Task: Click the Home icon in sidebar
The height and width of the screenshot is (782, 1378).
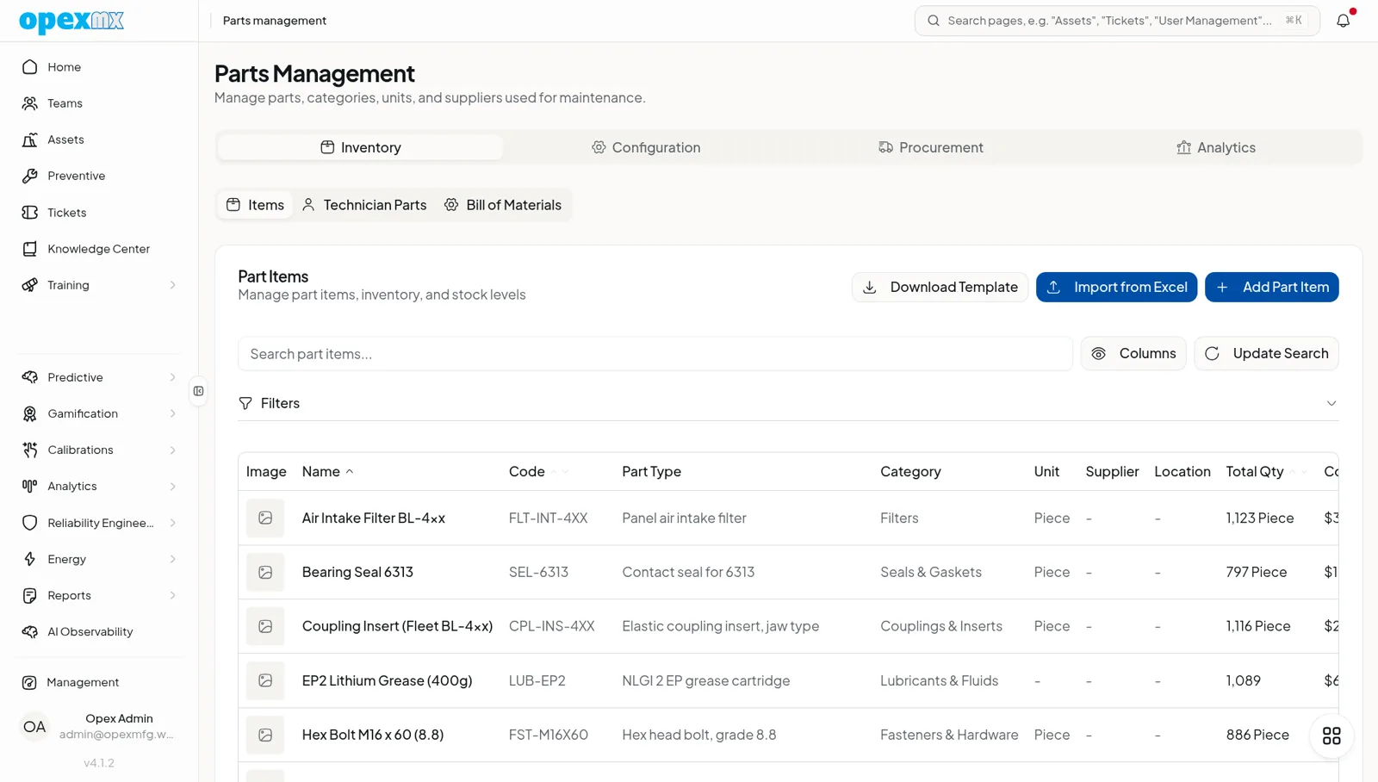Action: point(30,66)
